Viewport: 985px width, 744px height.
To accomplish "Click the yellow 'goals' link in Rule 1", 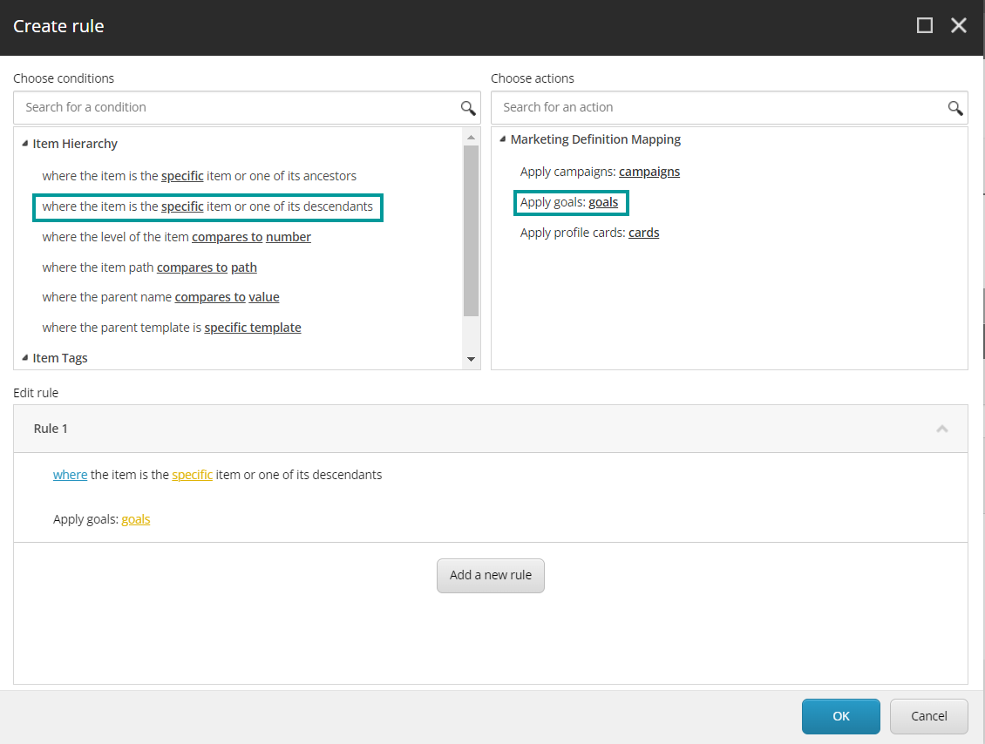I will (x=136, y=519).
